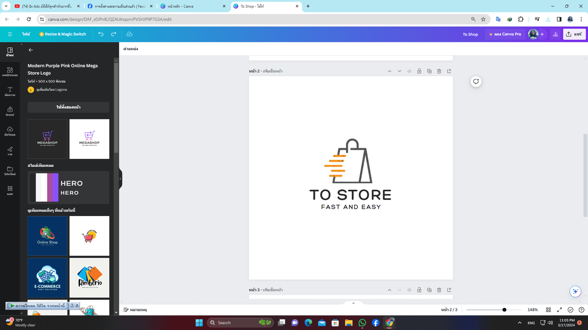Enter fullscreen presentation mode
The image size is (588, 330).
tap(560, 310)
